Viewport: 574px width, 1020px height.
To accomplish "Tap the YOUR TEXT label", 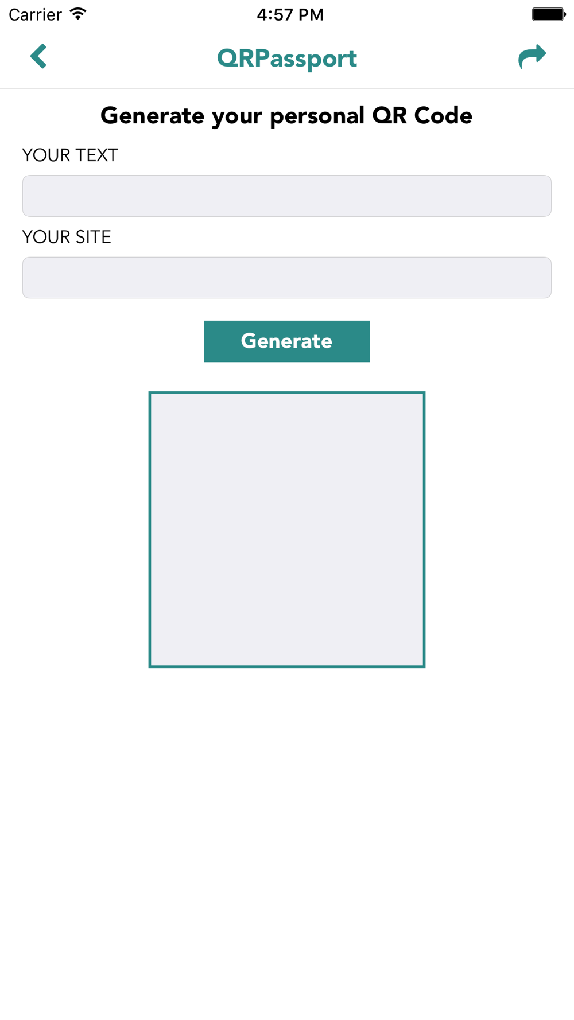I will [70, 155].
